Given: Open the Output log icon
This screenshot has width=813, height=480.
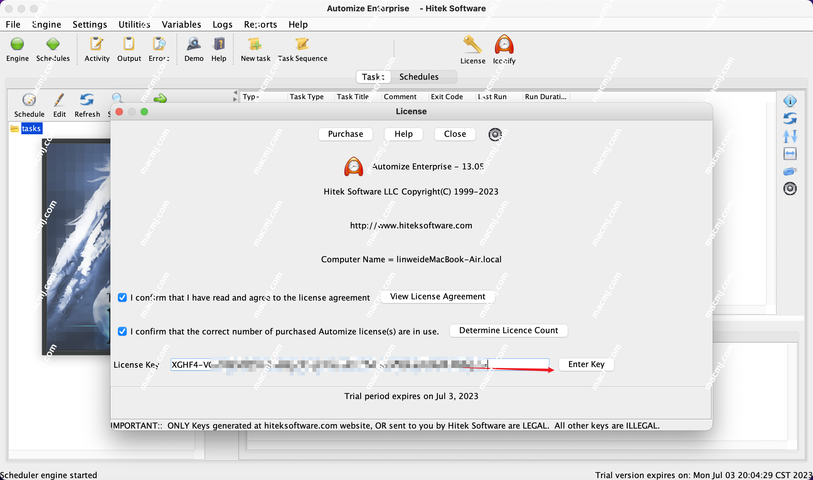Looking at the screenshot, I should pos(129,44).
